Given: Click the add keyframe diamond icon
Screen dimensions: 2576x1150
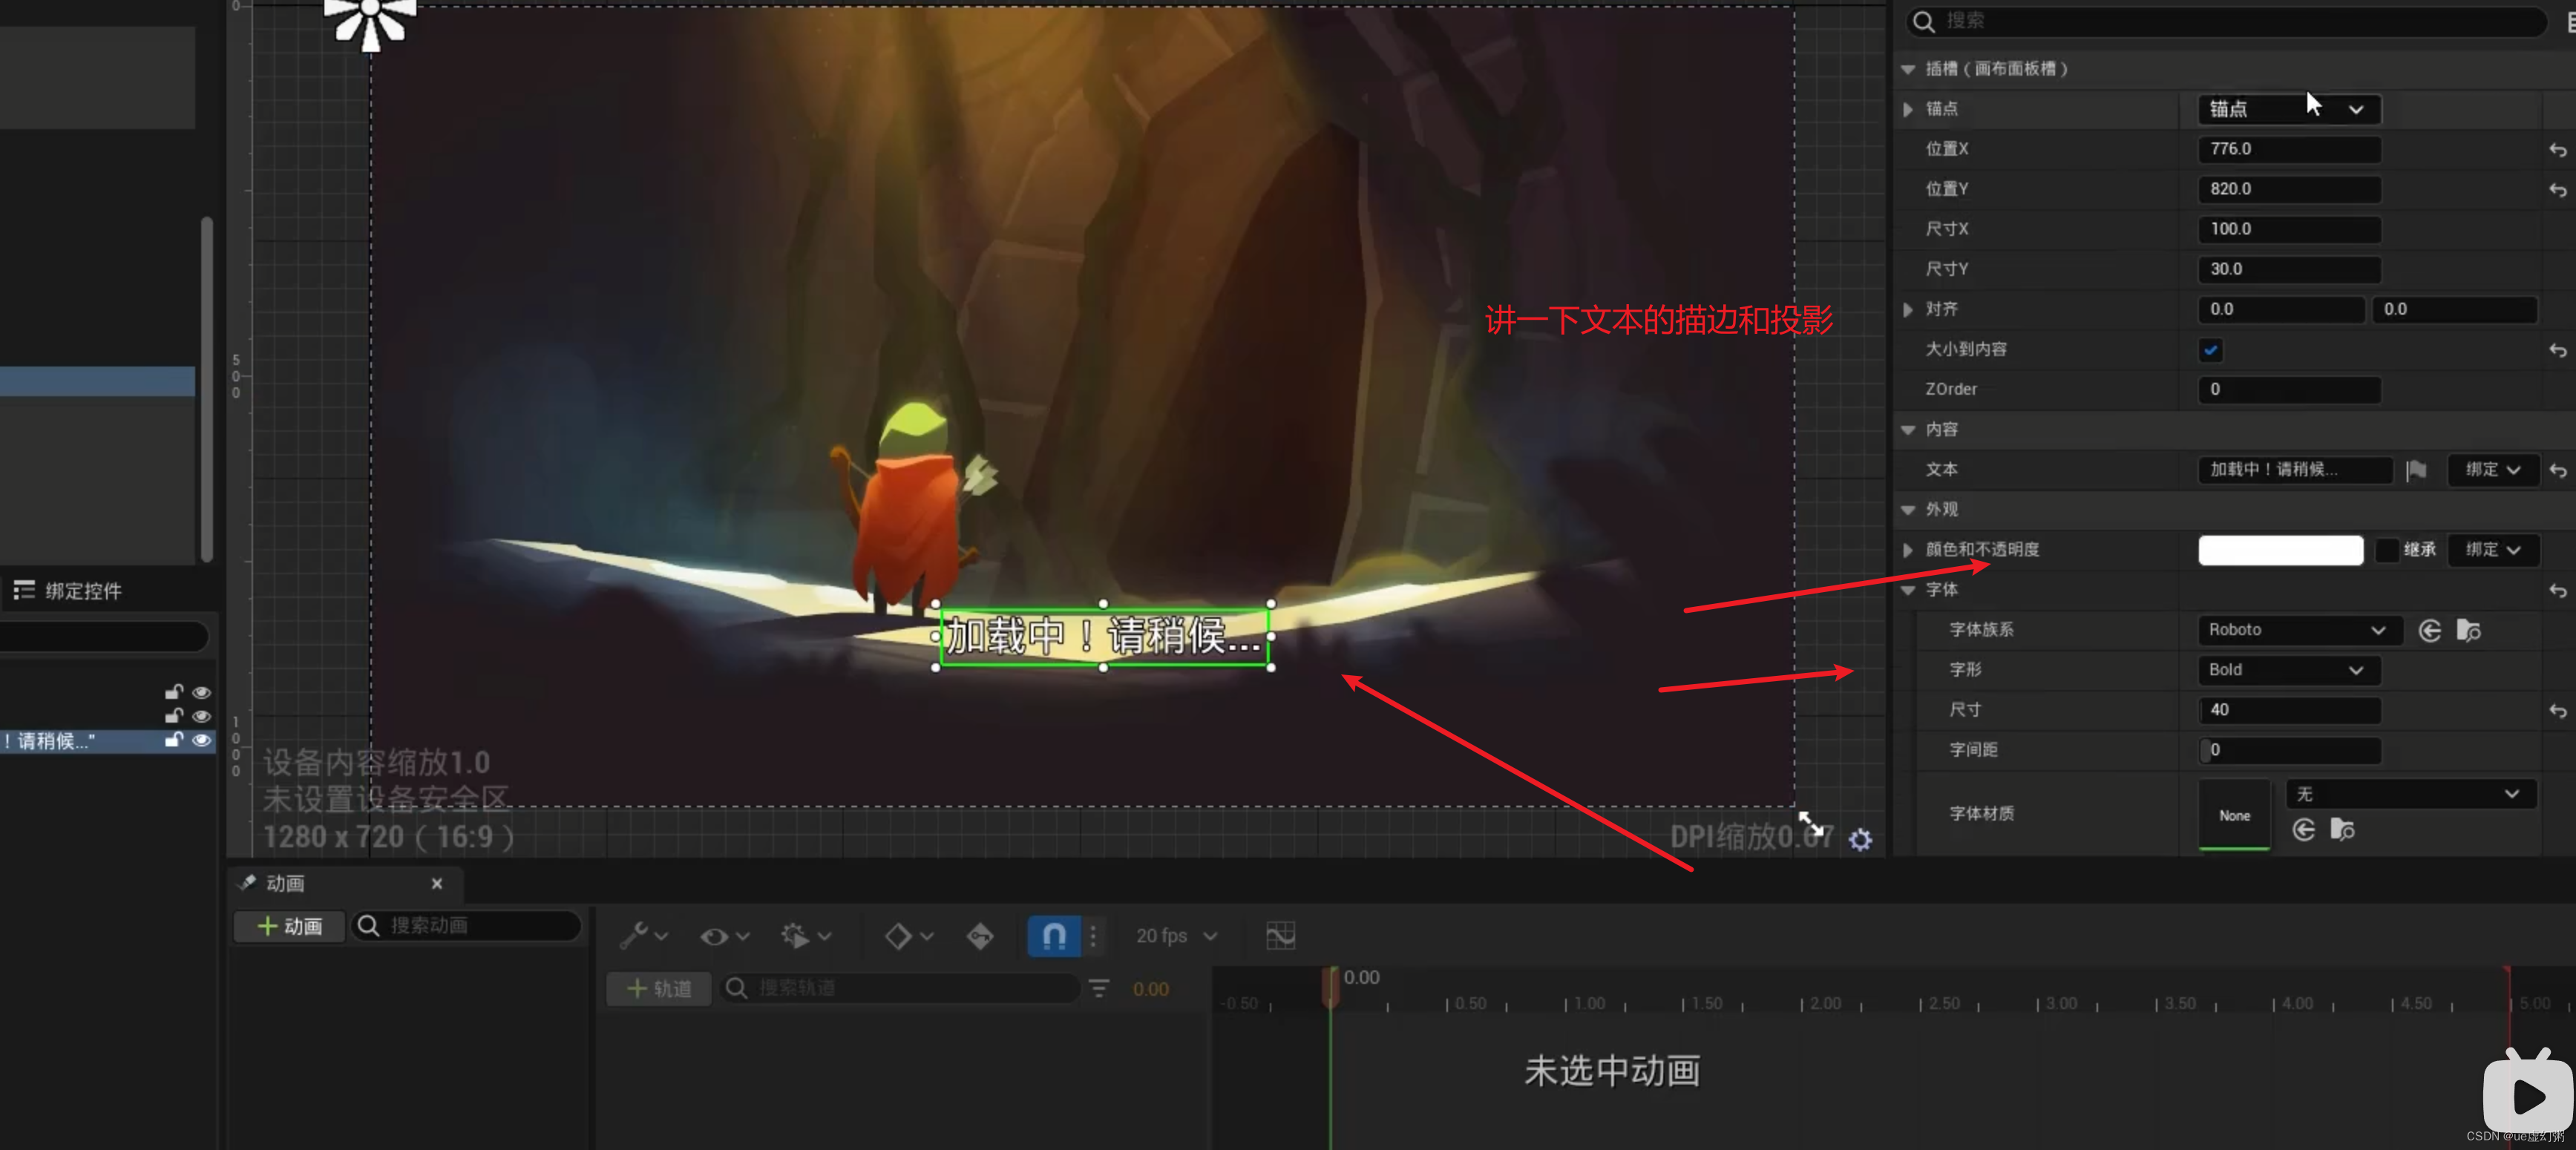Looking at the screenshot, I should click(x=899, y=936).
